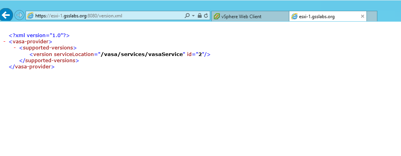The height and width of the screenshot is (156, 401).
Task: Collapse the supported-versions XML node
Action: pos(15,48)
